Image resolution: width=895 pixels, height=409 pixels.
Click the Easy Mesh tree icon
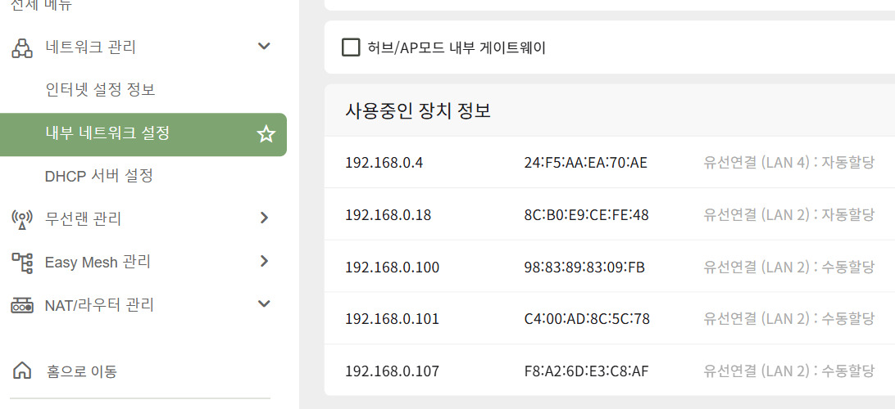(22, 263)
